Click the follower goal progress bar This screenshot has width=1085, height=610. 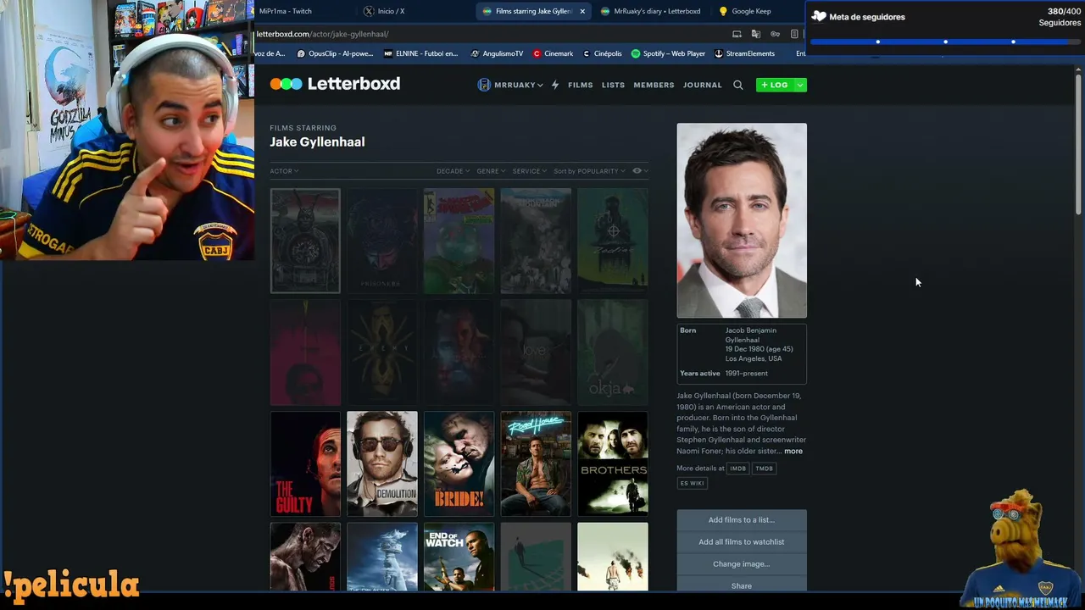pos(945,42)
